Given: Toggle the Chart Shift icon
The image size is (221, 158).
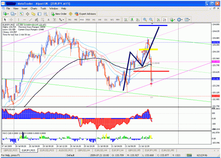Looking at the screenshot, I should point(164,20).
